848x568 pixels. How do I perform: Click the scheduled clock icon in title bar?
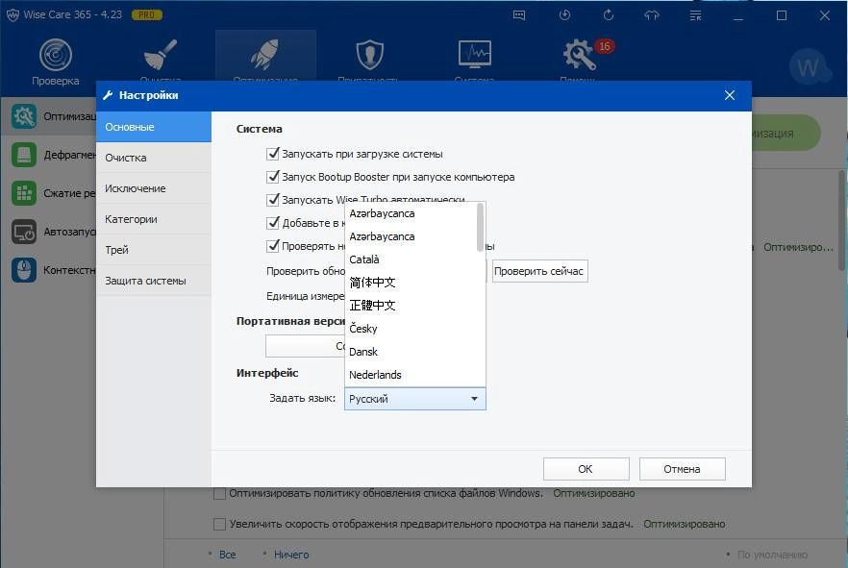click(564, 15)
